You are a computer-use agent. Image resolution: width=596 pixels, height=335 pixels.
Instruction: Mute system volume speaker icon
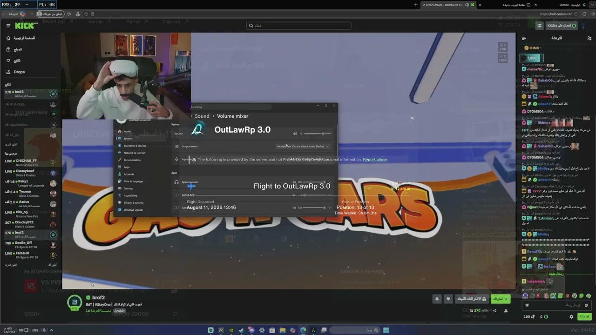tap(295, 134)
